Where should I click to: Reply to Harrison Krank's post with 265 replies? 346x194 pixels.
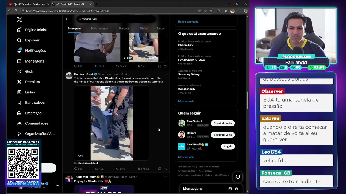78,169
